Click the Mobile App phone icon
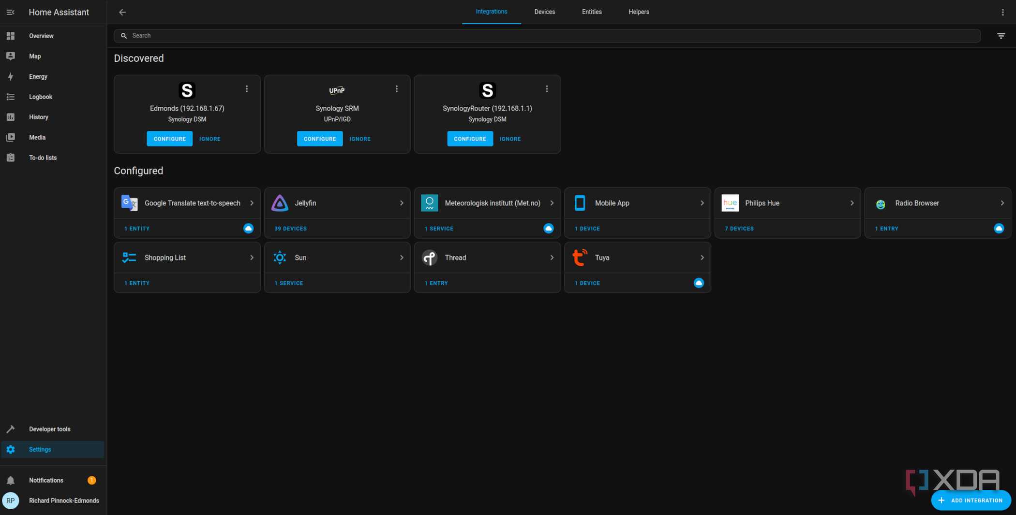This screenshot has width=1016, height=515. 580,203
